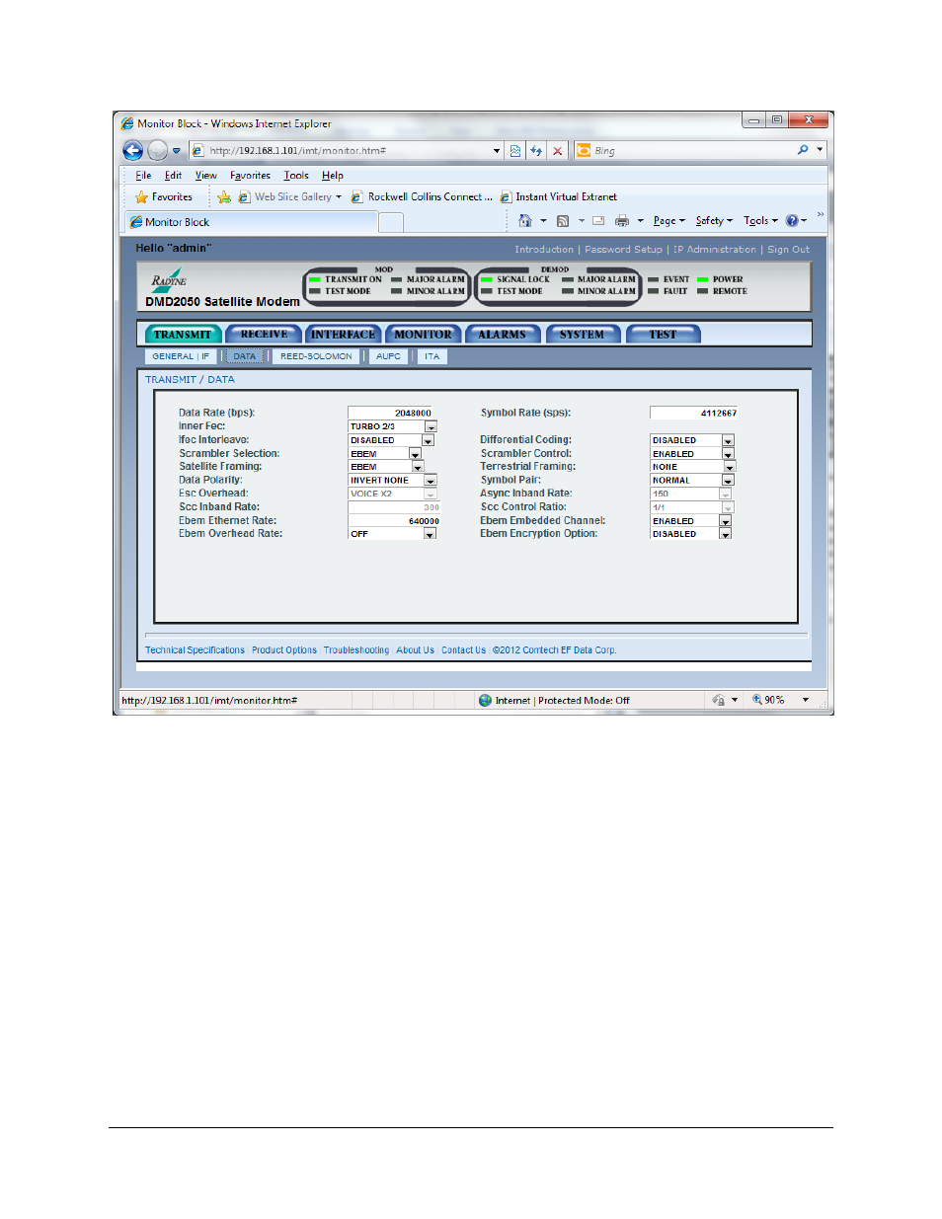Open Rockwell Collins Connect favorite

tap(423, 197)
